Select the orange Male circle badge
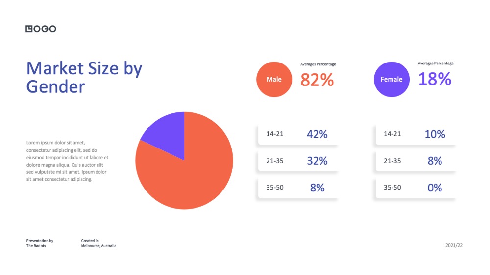Viewport: 490px width, 275px height. [x=274, y=79]
